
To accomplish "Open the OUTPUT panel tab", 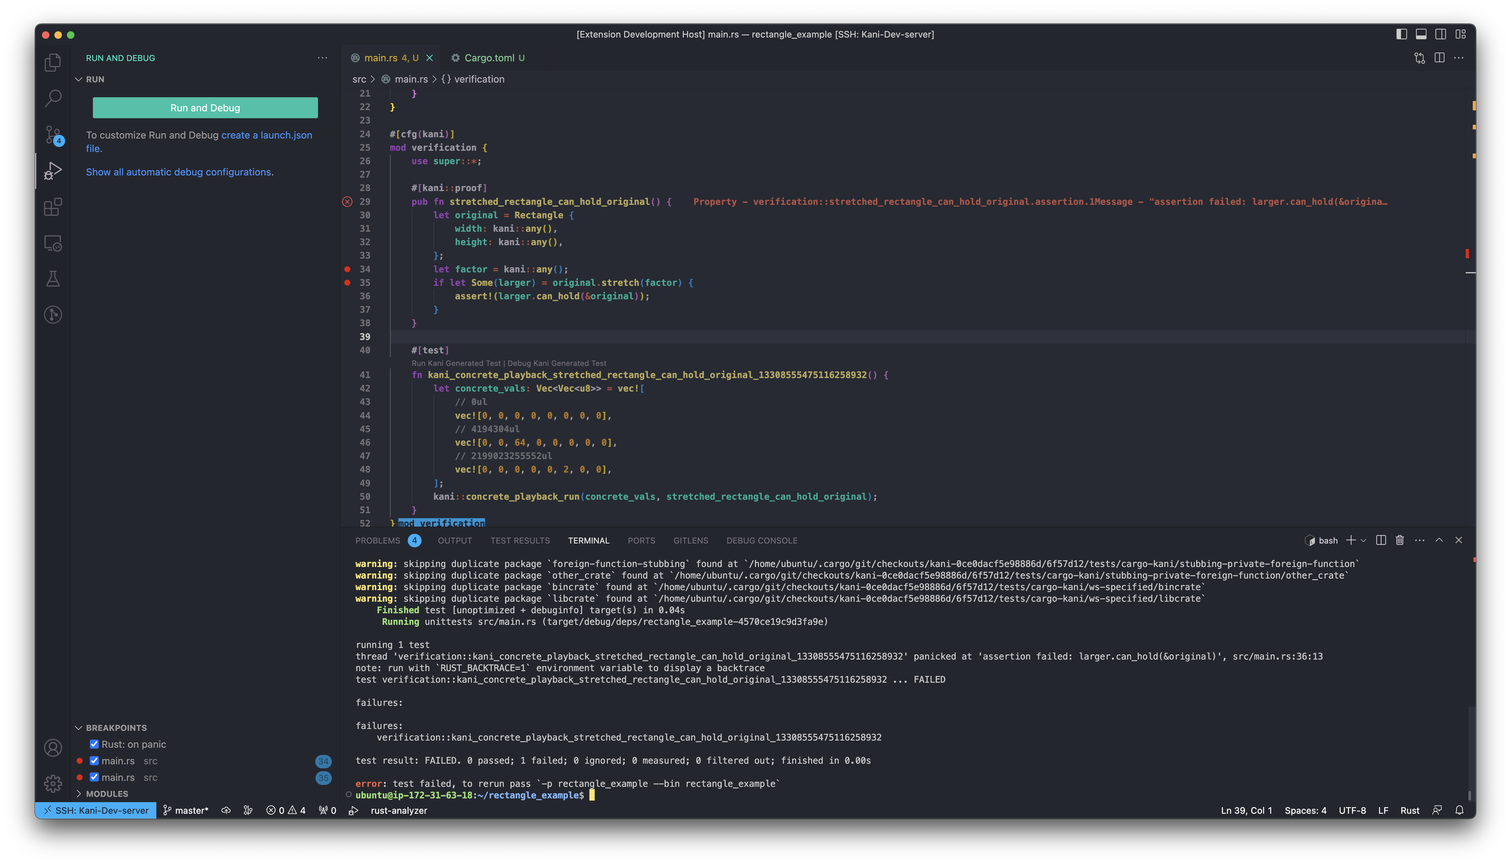I will click(455, 541).
